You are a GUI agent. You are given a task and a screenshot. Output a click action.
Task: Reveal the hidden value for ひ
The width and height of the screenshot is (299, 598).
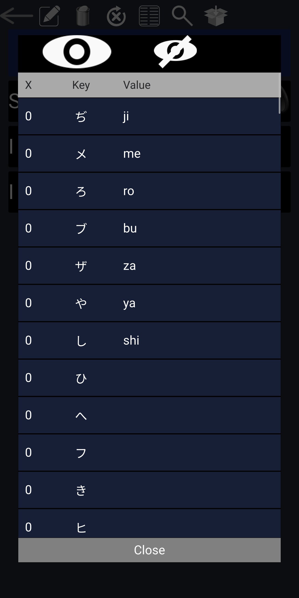[149, 378]
